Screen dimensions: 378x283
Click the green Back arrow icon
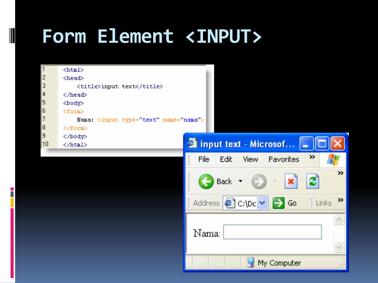coord(206,181)
